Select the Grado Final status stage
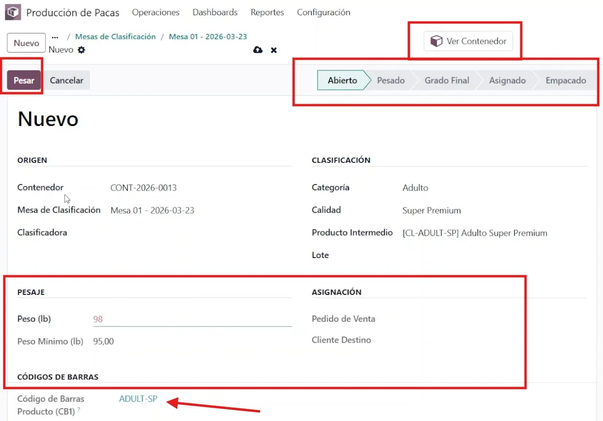This screenshot has width=603, height=421. click(447, 80)
